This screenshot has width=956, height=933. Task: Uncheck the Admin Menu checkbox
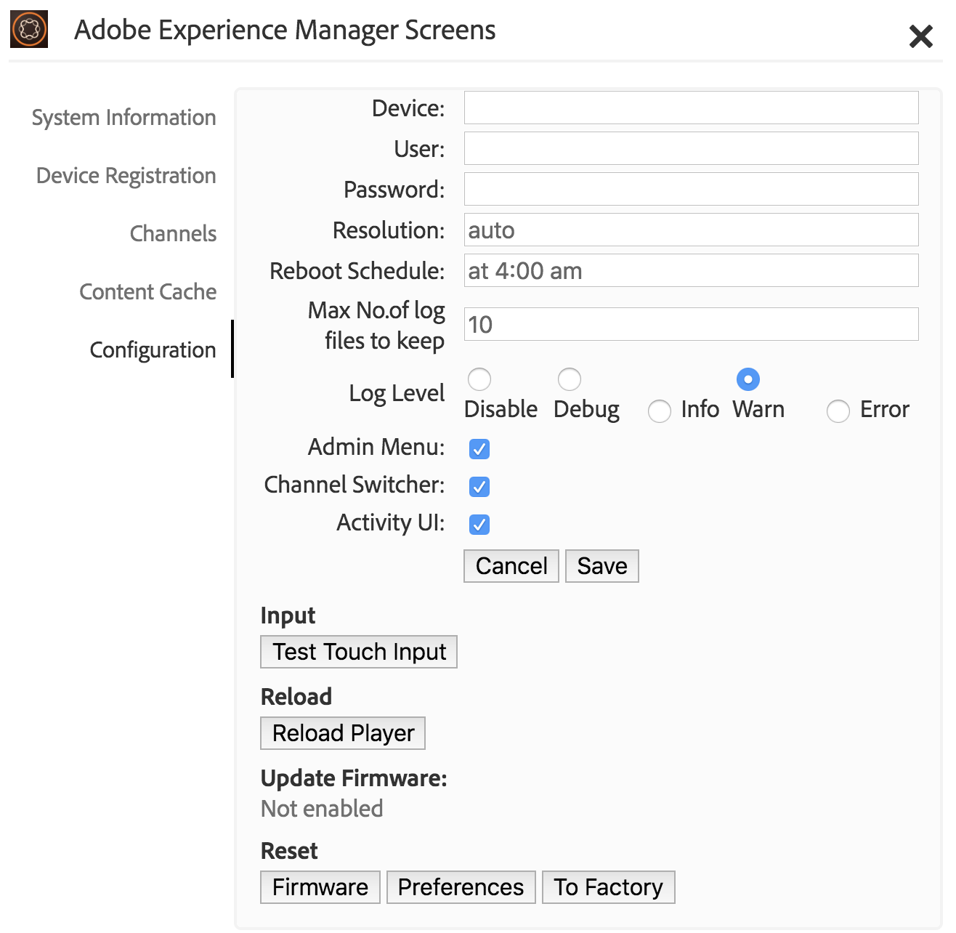point(479,449)
